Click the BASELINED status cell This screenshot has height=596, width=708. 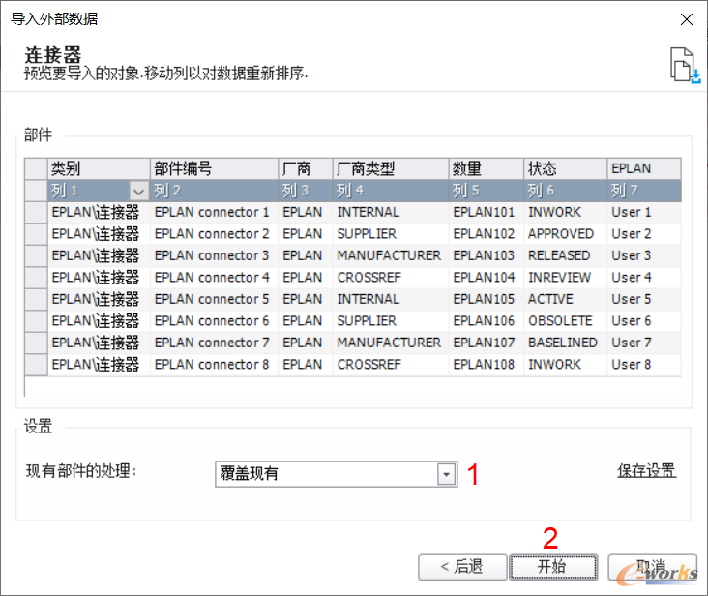click(x=565, y=343)
